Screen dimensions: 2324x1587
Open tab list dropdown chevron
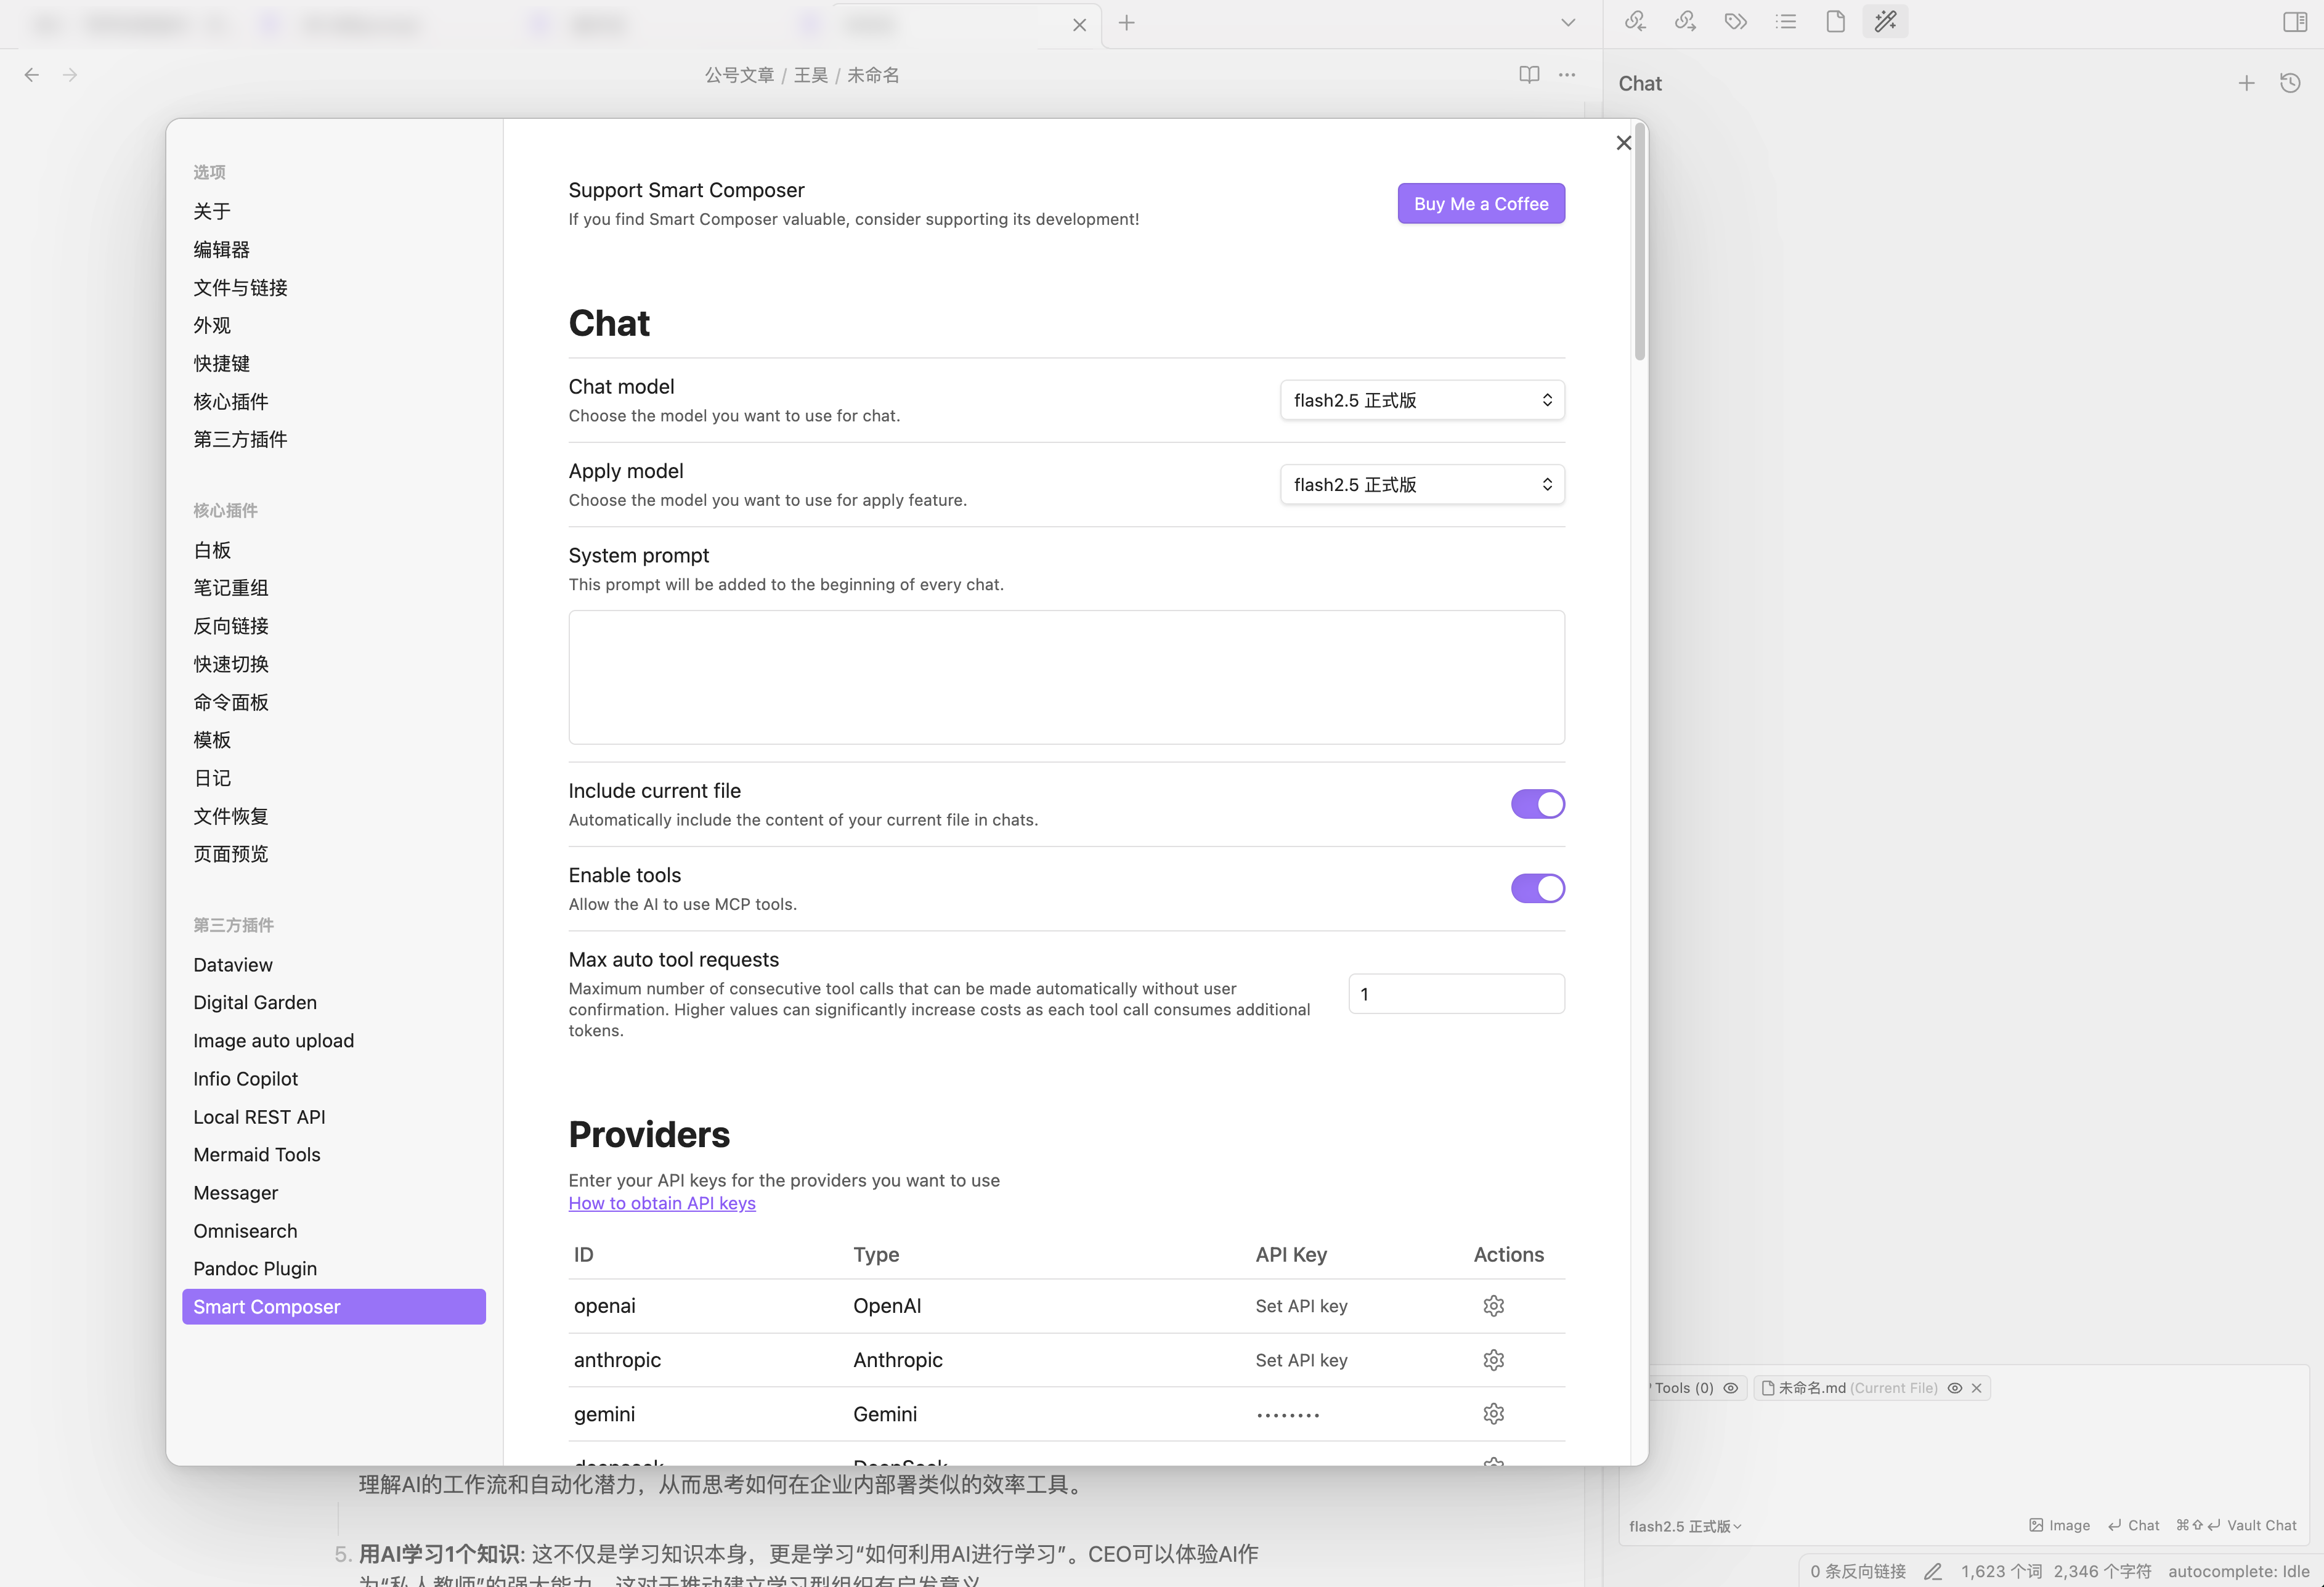pyautogui.click(x=1568, y=23)
